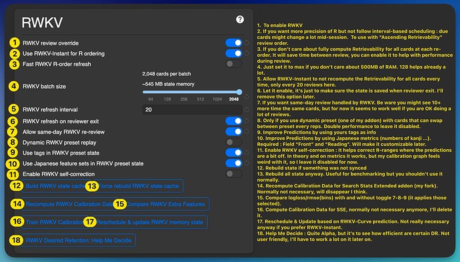Image resolution: width=460 pixels, height=262 pixels.
Task: Click the 'Dynamic RWKV preset replay' label
Action: 59,143
